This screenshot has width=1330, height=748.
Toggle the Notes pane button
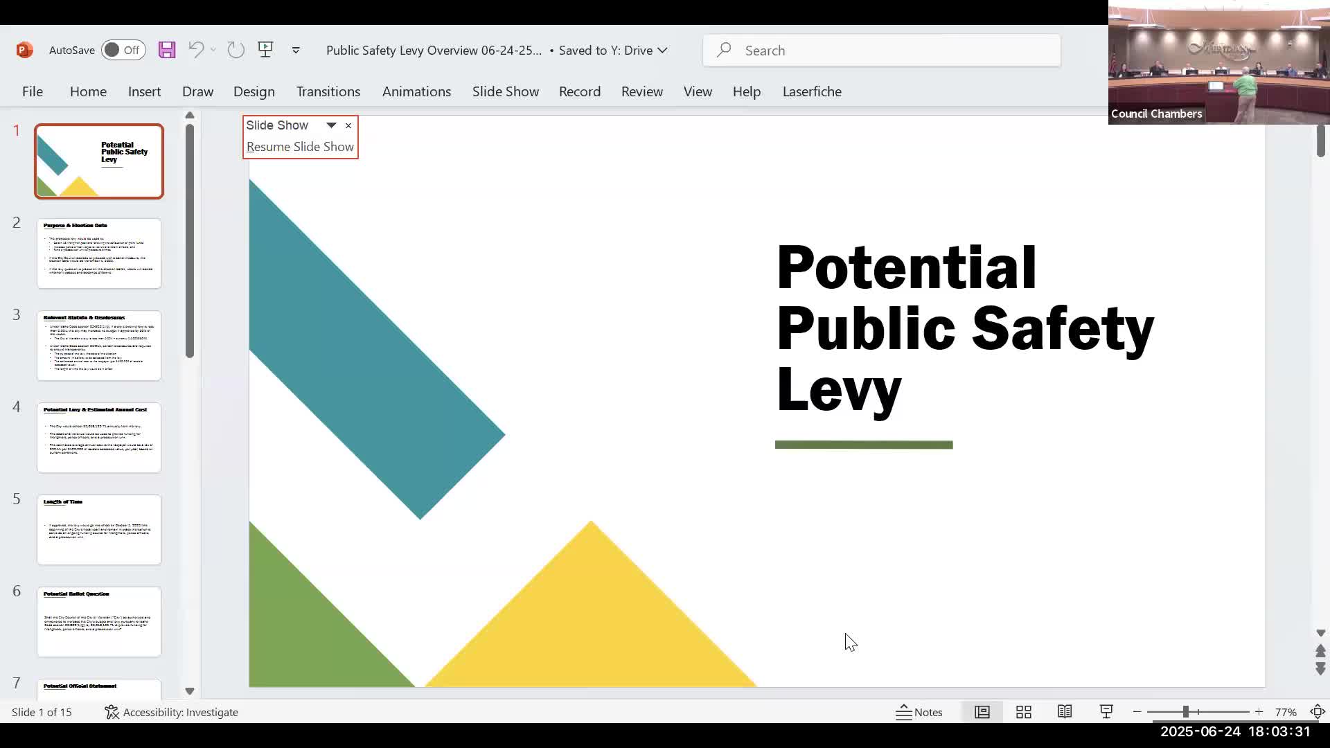pos(919,712)
